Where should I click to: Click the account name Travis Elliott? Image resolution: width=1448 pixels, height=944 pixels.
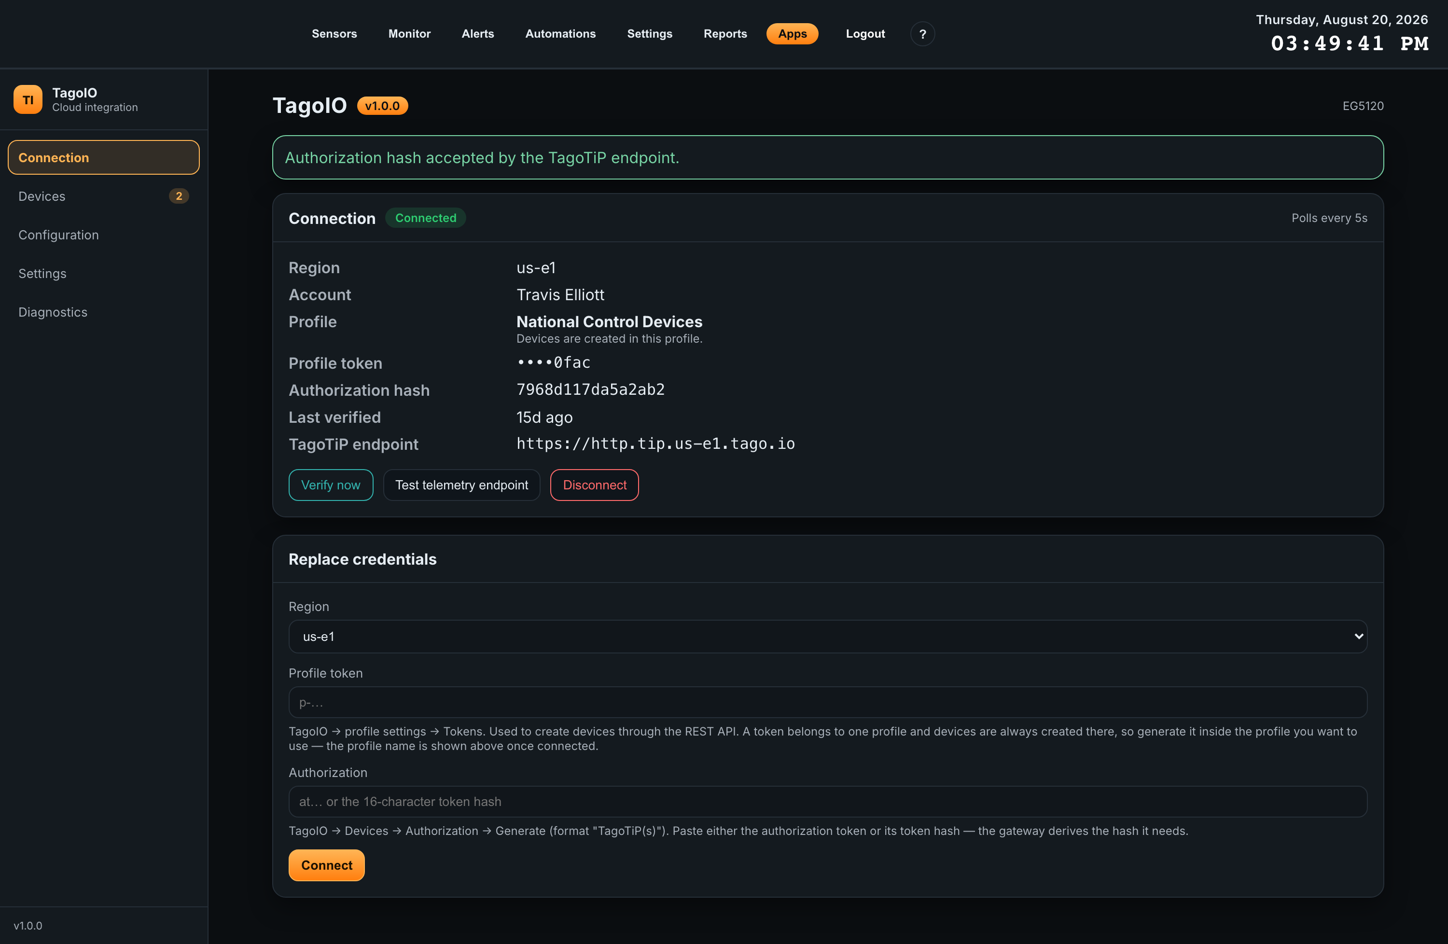tap(560, 295)
